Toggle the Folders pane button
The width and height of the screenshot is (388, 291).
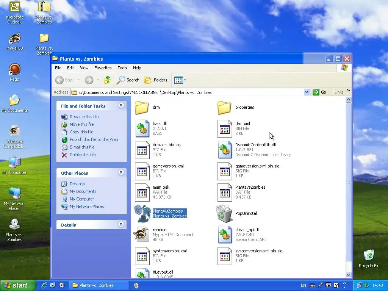[156, 80]
